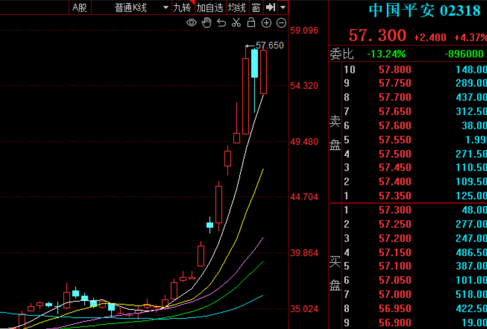Toggle the 均线 moving average lines
Screen dimensions: 487x329
click(x=237, y=7)
